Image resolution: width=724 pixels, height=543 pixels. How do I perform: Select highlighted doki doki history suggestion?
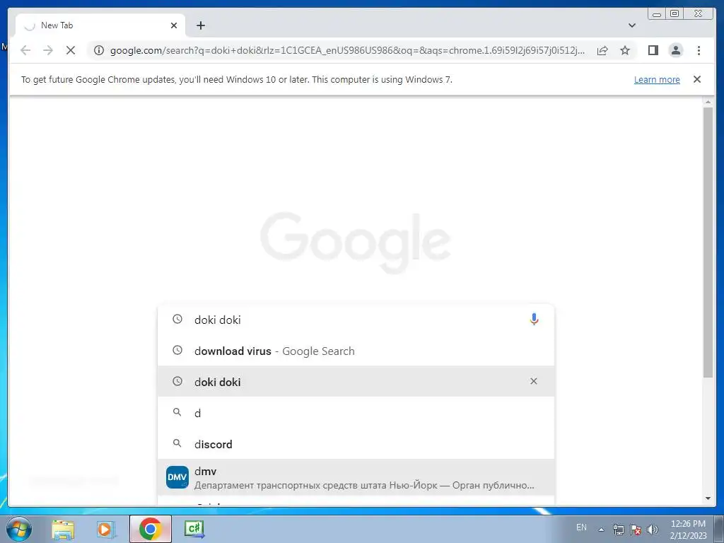[x=356, y=381]
